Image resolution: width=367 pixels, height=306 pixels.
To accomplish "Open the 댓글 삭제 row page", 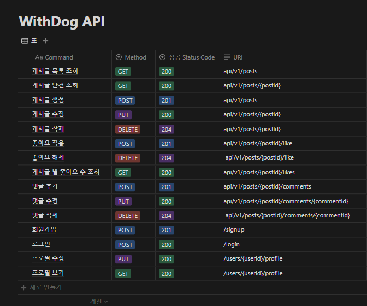I will tap(45, 215).
